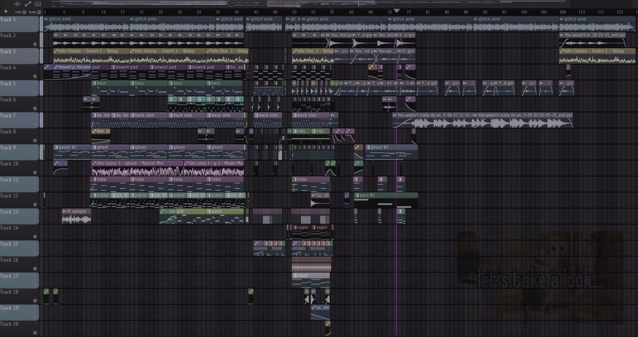Image resolution: width=638 pixels, height=337 pixels.
Task: Mute Track 5 with its dot
Action: [35, 93]
